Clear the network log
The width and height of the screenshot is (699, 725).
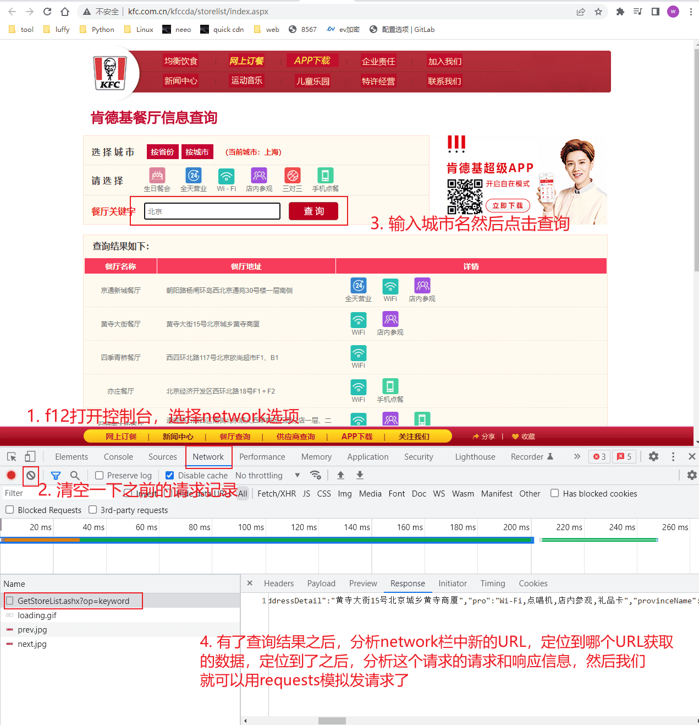coord(31,475)
